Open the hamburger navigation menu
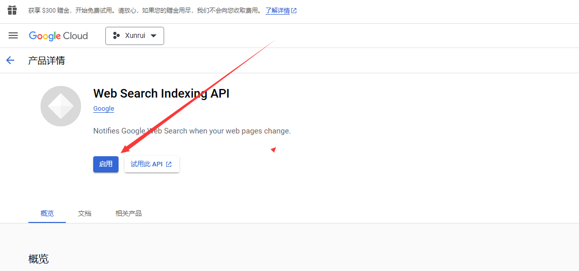The width and height of the screenshot is (579, 271). click(x=13, y=35)
